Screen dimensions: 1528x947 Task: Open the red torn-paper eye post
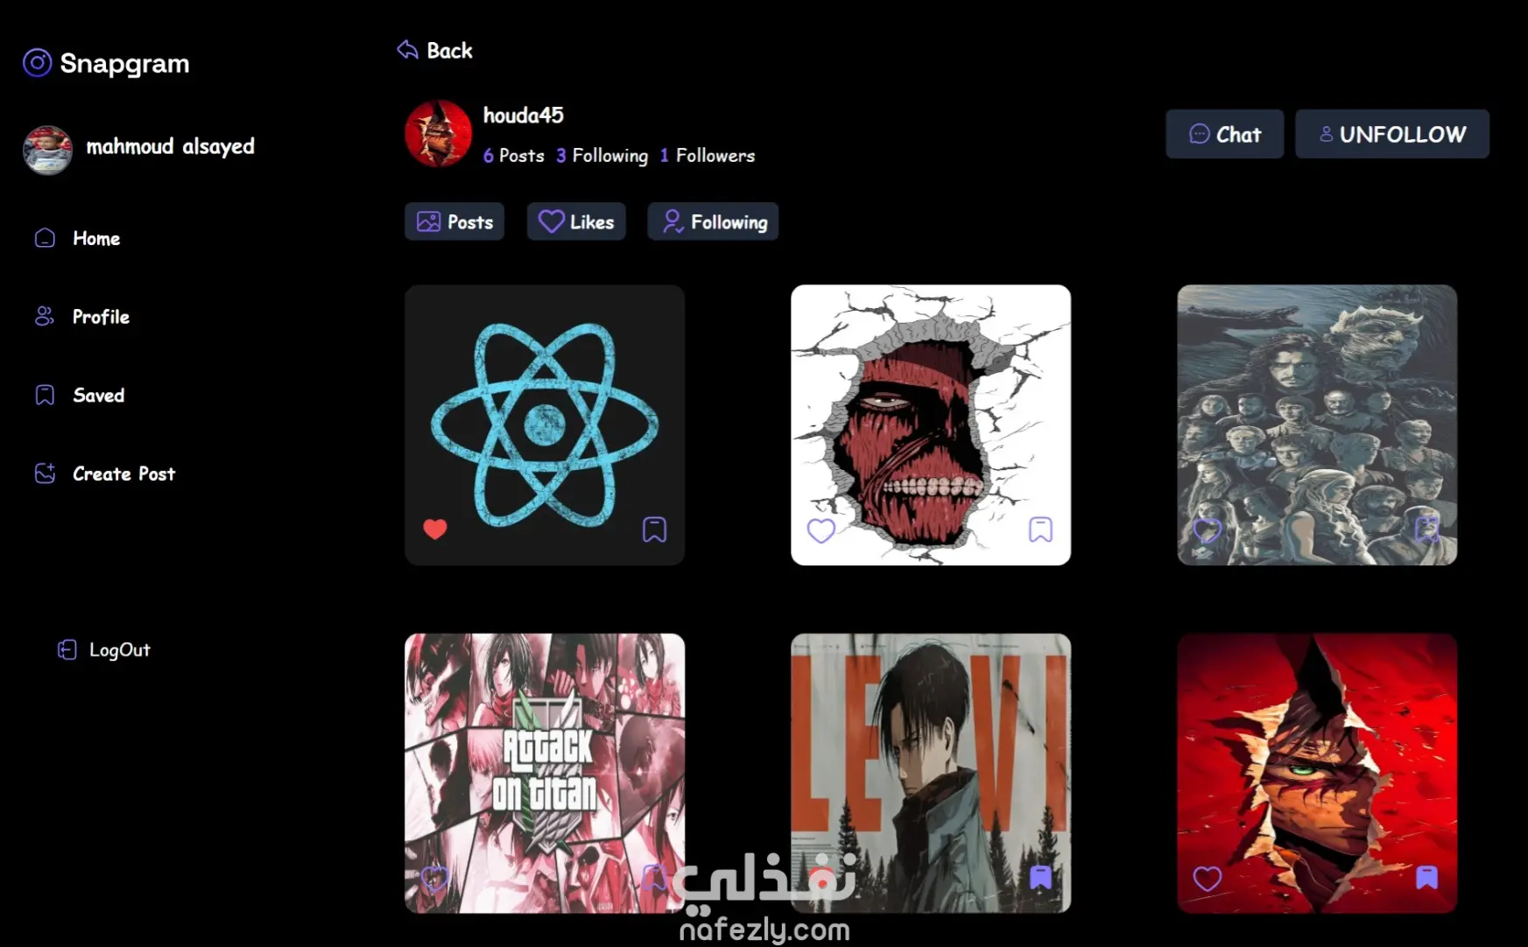click(1317, 774)
